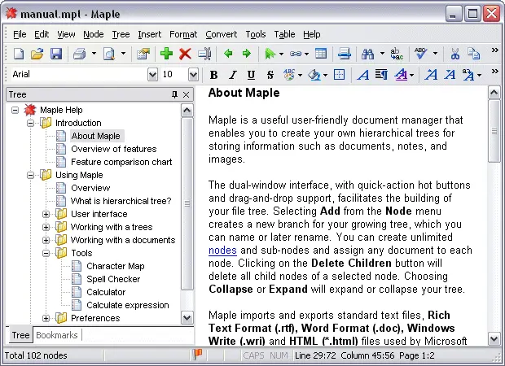The image size is (505, 366).
Task: Open the Arial font name dropdown
Action: point(152,75)
